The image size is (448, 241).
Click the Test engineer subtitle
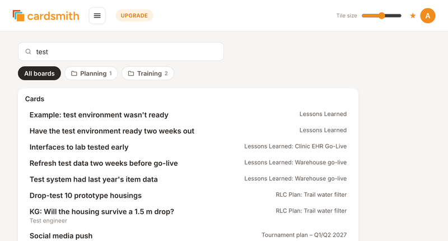click(48, 221)
